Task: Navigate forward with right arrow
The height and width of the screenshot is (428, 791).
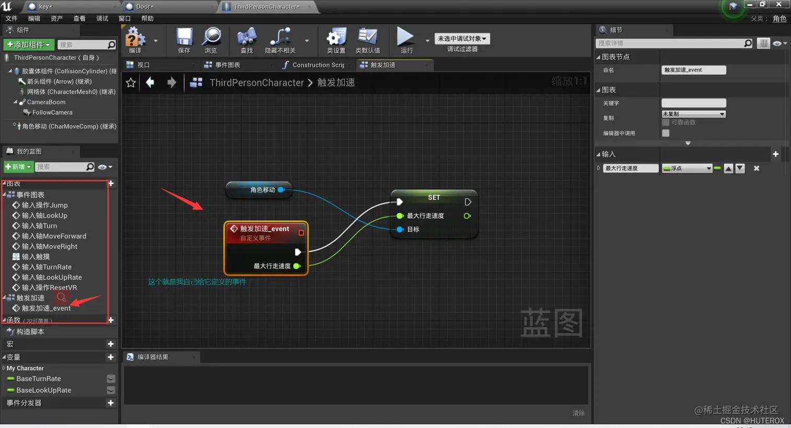Action: pos(172,82)
